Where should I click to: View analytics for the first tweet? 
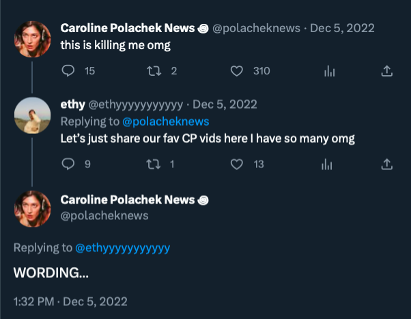pos(328,70)
